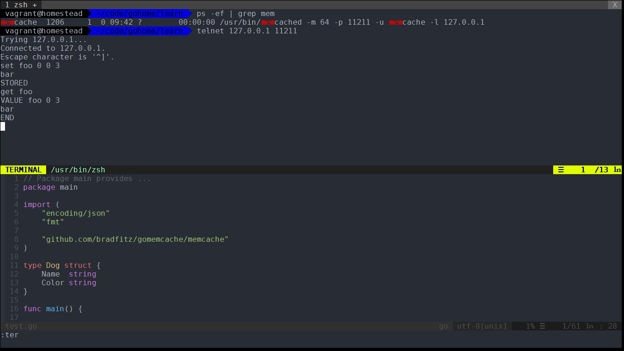Viewport: 624px width, 351px height.
Task: Click the yellow TERMINAL mode indicator
Action: (x=23, y=170)
